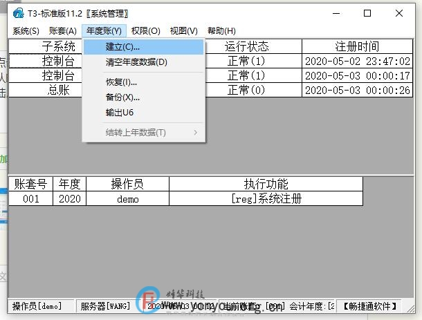
Task: Click the 子系统 column header
Action: point(46,46)
